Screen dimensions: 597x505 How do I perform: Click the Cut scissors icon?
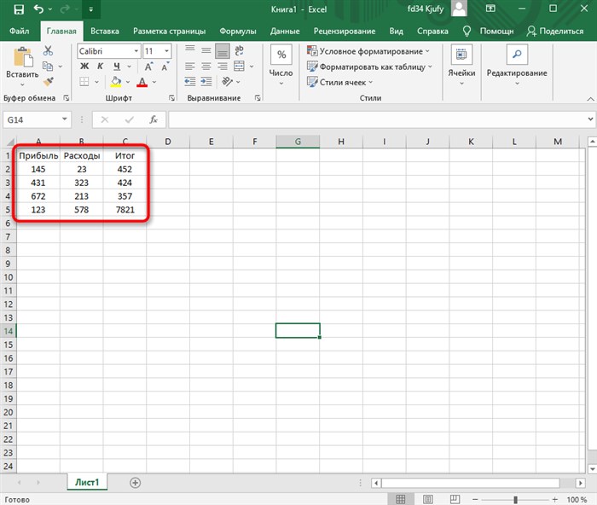point(48,50)
